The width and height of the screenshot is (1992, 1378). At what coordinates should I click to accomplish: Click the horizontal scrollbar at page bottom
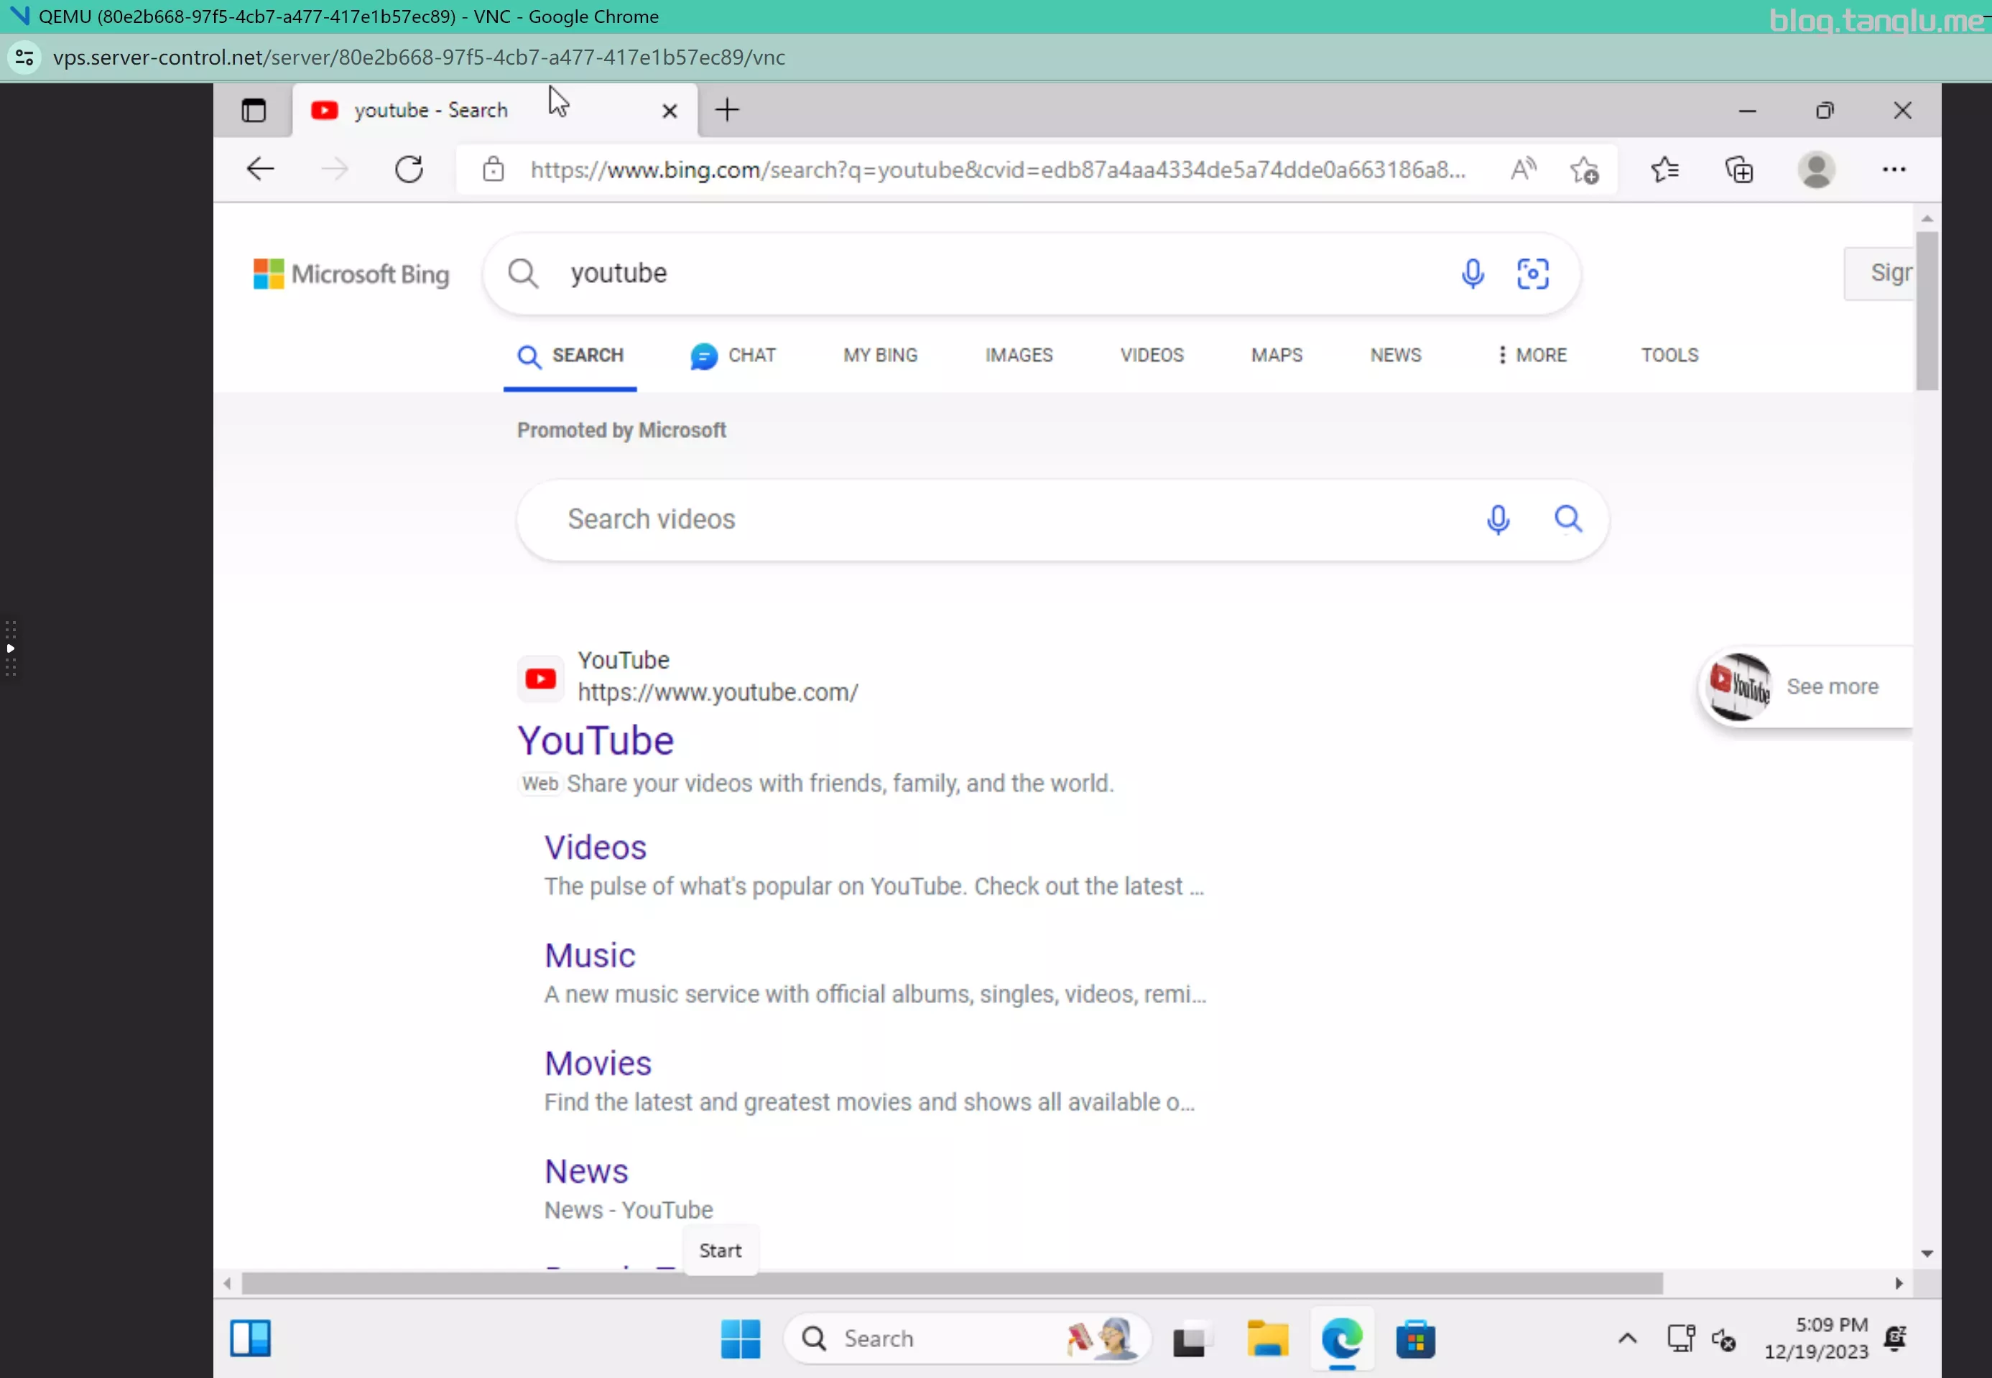[x=950, y=1283]
